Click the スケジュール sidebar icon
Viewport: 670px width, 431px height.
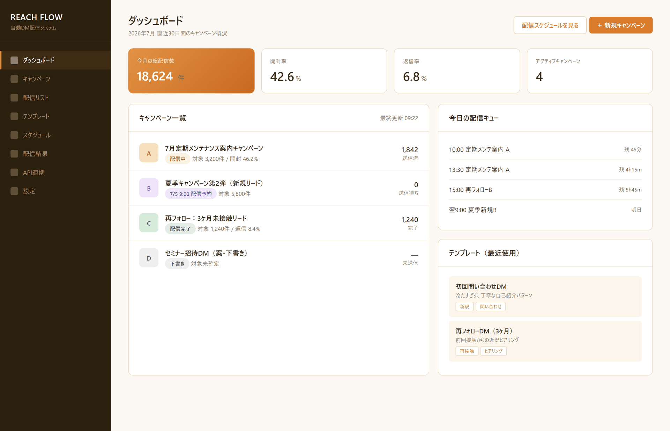[14, 135]
